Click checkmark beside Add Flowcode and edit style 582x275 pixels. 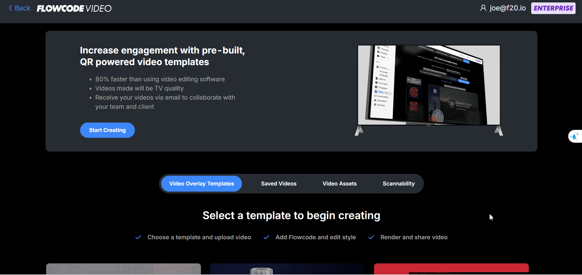tap(266, 237)
